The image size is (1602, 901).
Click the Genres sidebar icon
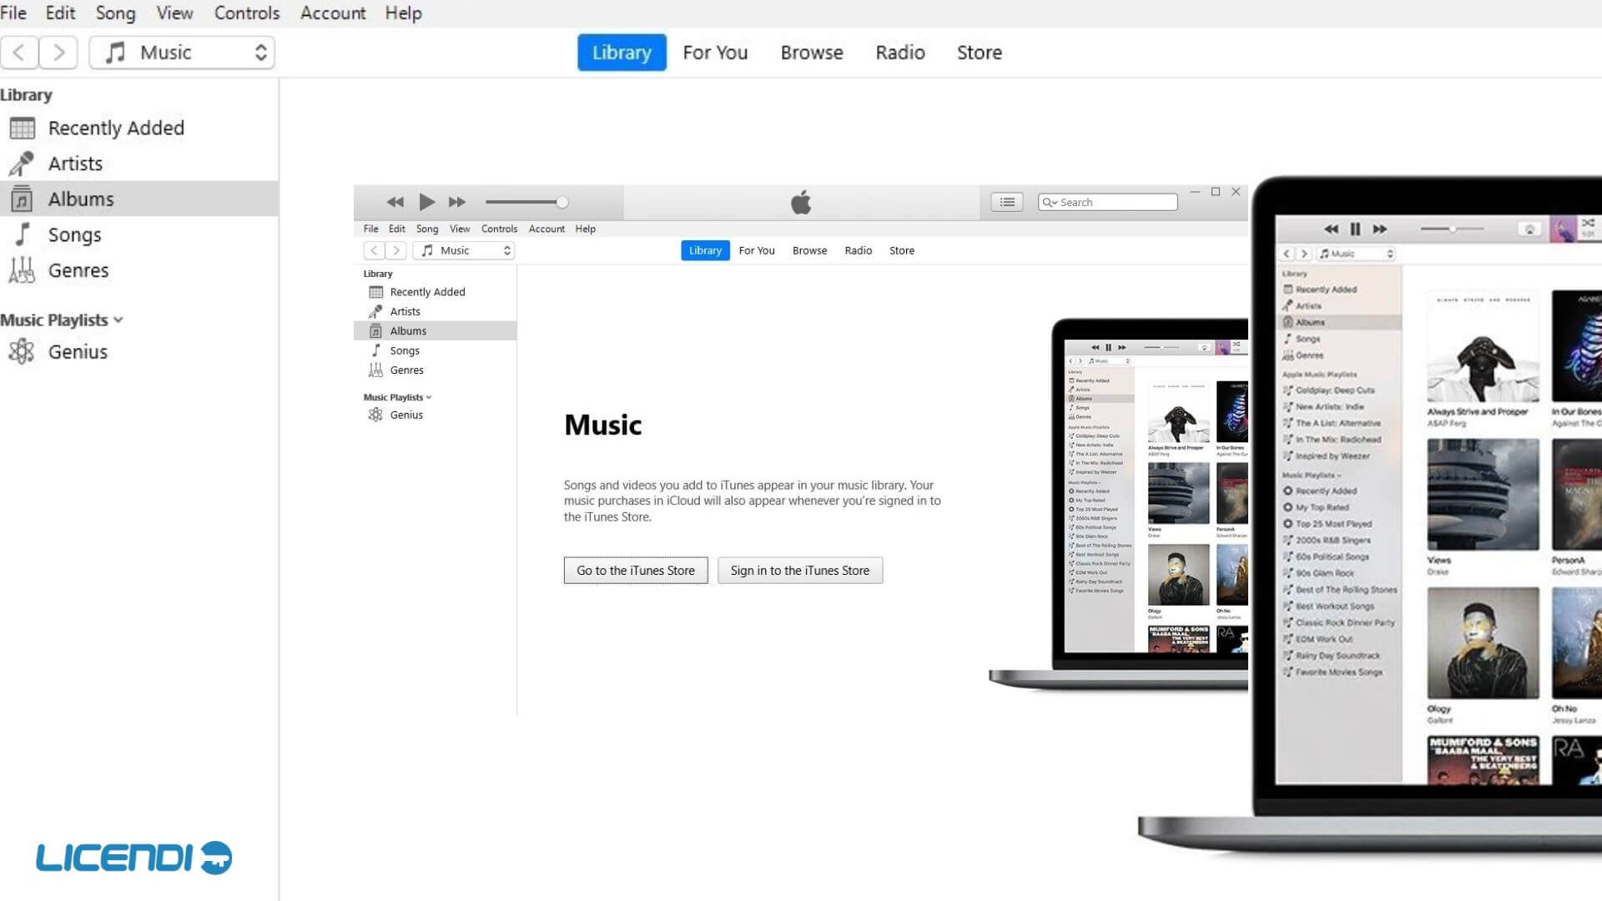coord(22,269)
